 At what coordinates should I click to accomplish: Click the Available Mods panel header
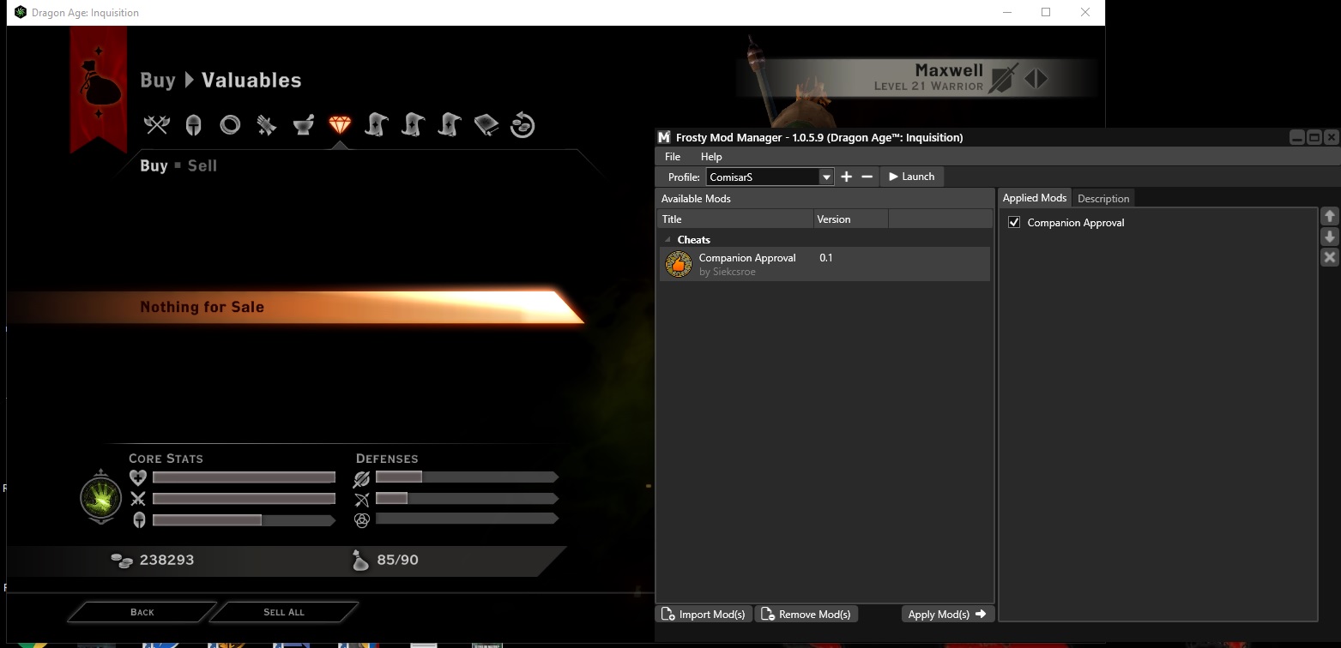[x=825, y=198]
